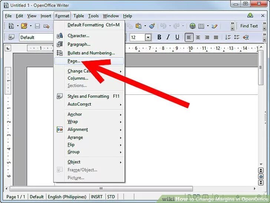The width and height of the screenshot is (270, 203).
Task: Click the STD selection mode status field
Action: coord(111,197)
